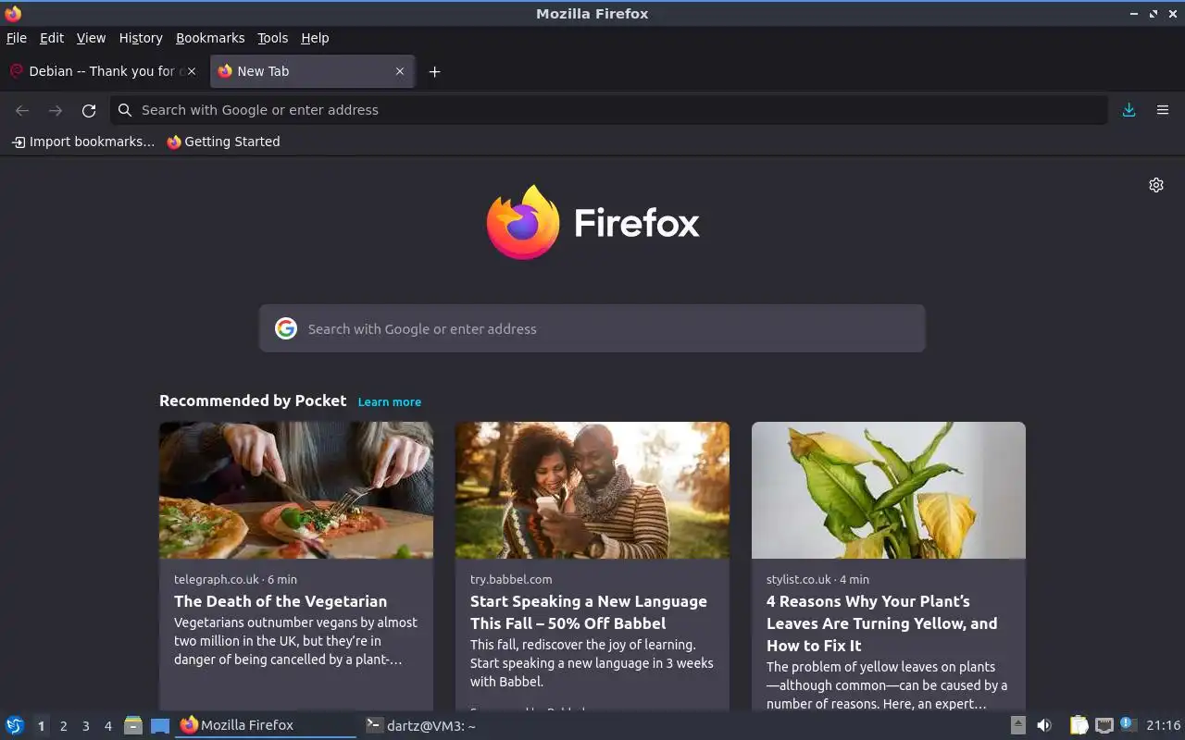Screen dimensions: 1185x740
Task: Open the vegetarian pizza article thumbnail
Action: point(296,490)
